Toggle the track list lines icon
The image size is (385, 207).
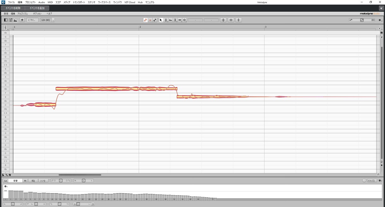pyautogui.click(x=10, y=20)
